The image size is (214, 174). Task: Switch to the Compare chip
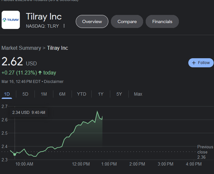point(127,21)
